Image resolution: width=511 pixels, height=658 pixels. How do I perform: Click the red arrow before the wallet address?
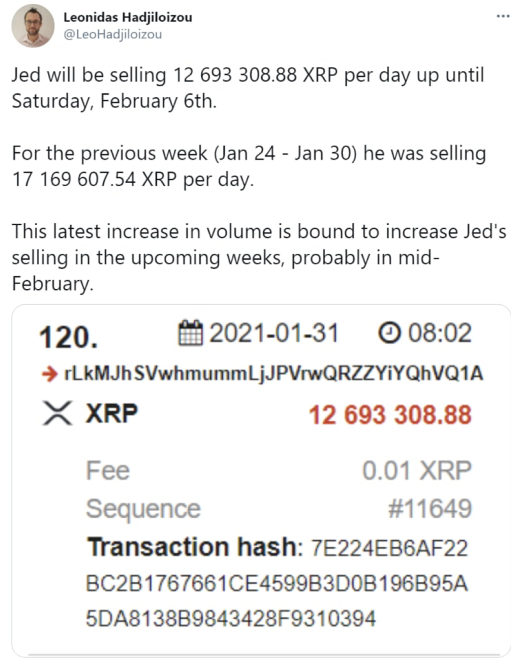click(x=49, y=373)
